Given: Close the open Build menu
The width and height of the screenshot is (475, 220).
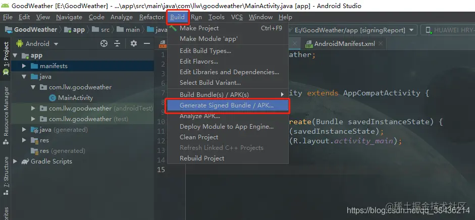Looking at the screenshot, I should (178, 17).
